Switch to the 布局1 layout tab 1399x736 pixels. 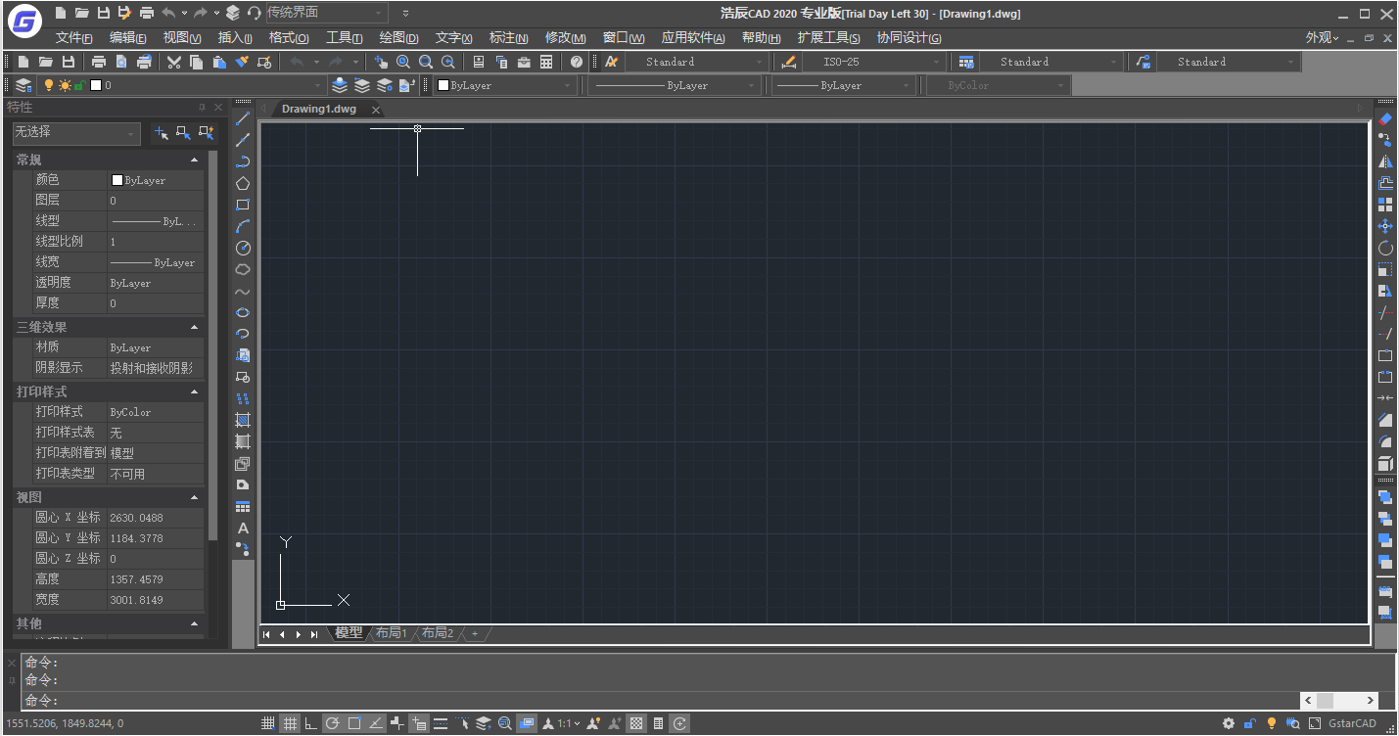point(391,633)
